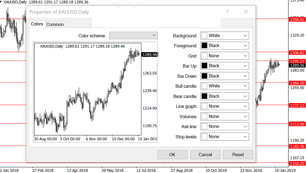The image size is (306, 173).
Task: Click the question mark help icon
Action: [x=227, y=12]
